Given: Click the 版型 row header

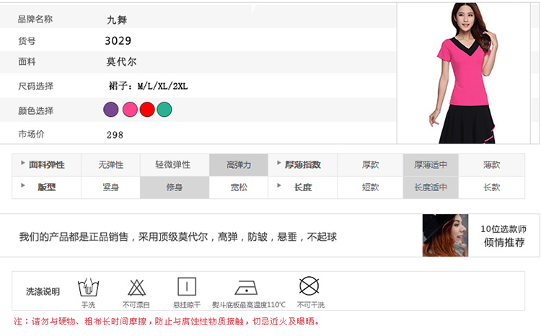Looking at the screenshot, I should point(47,187).
